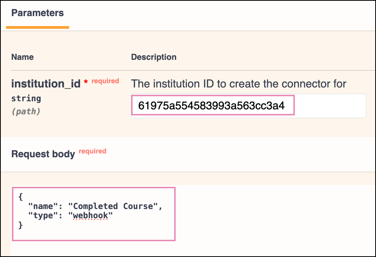Viewport: 376px width, 257px height.
Task: Select the Parameters tab
Action: coord(37,13)
